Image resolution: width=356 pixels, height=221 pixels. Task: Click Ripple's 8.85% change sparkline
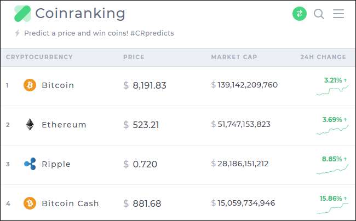coord(332,170)
